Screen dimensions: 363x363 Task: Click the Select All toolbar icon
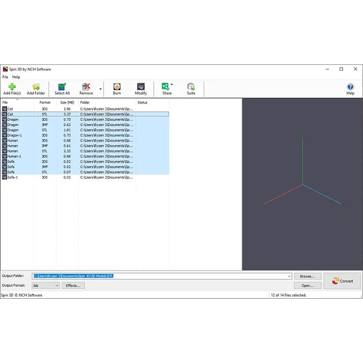coord(62,89)
